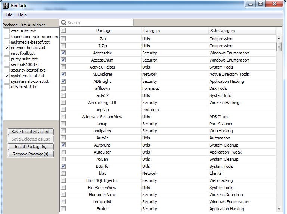Uncheck the Autoruns package checkbox
This screenshot has width=287, height=214.
coord(63,145)
